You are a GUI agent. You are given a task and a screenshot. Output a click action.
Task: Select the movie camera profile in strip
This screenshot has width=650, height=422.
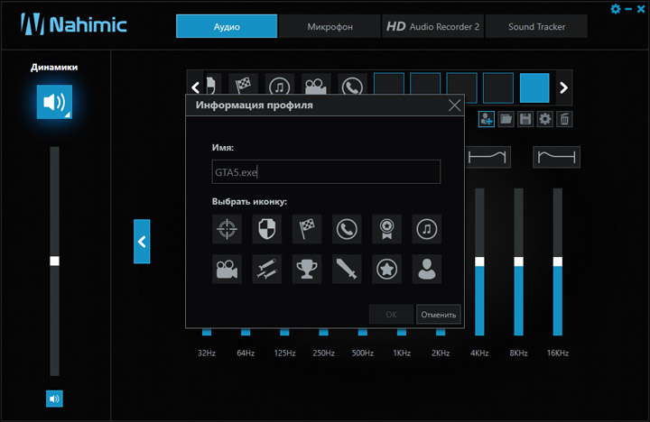click(x=316, y=84)
